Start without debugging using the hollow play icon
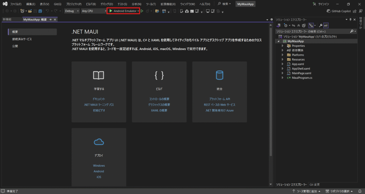 coord(142,11)
